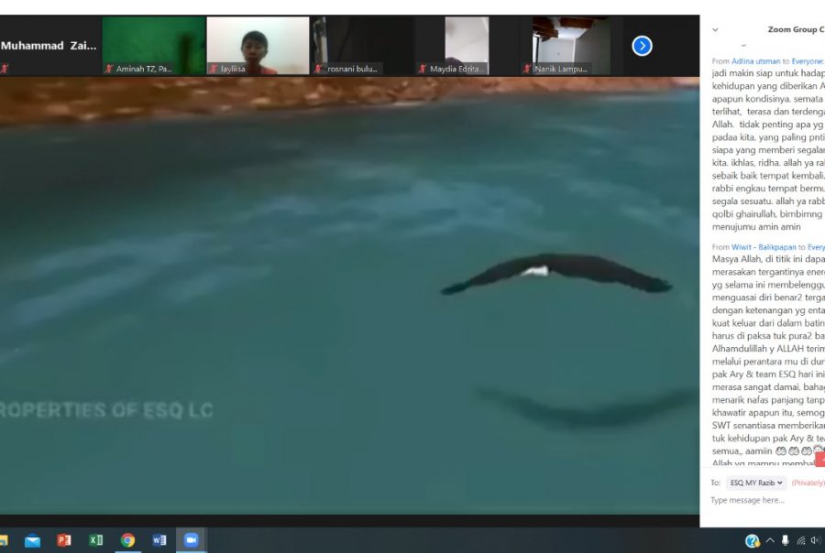Collapse the Zoom Group Chat panel chevron
This screenshot has height=553, width=825.
pos(715,30)
